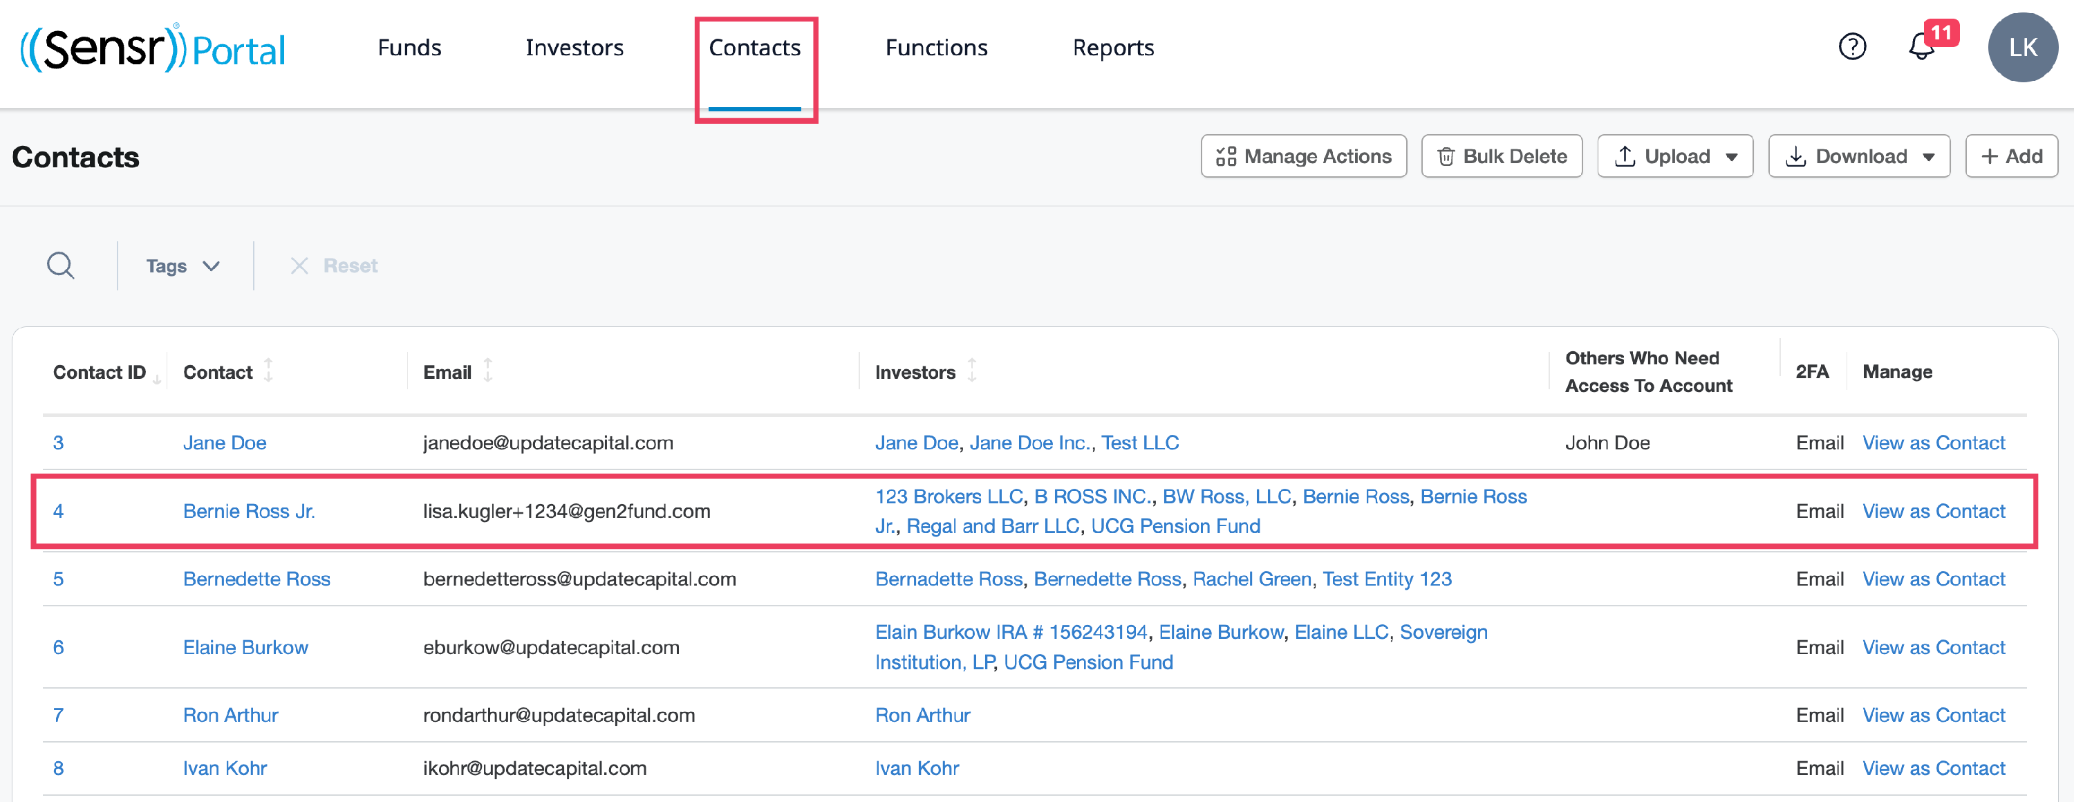Open the help question mark icon

pyautogui.click(x=1852, y=47)
